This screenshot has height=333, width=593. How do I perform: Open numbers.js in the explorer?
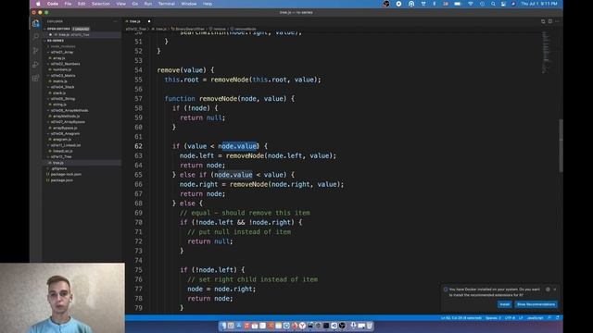point(62,69)
